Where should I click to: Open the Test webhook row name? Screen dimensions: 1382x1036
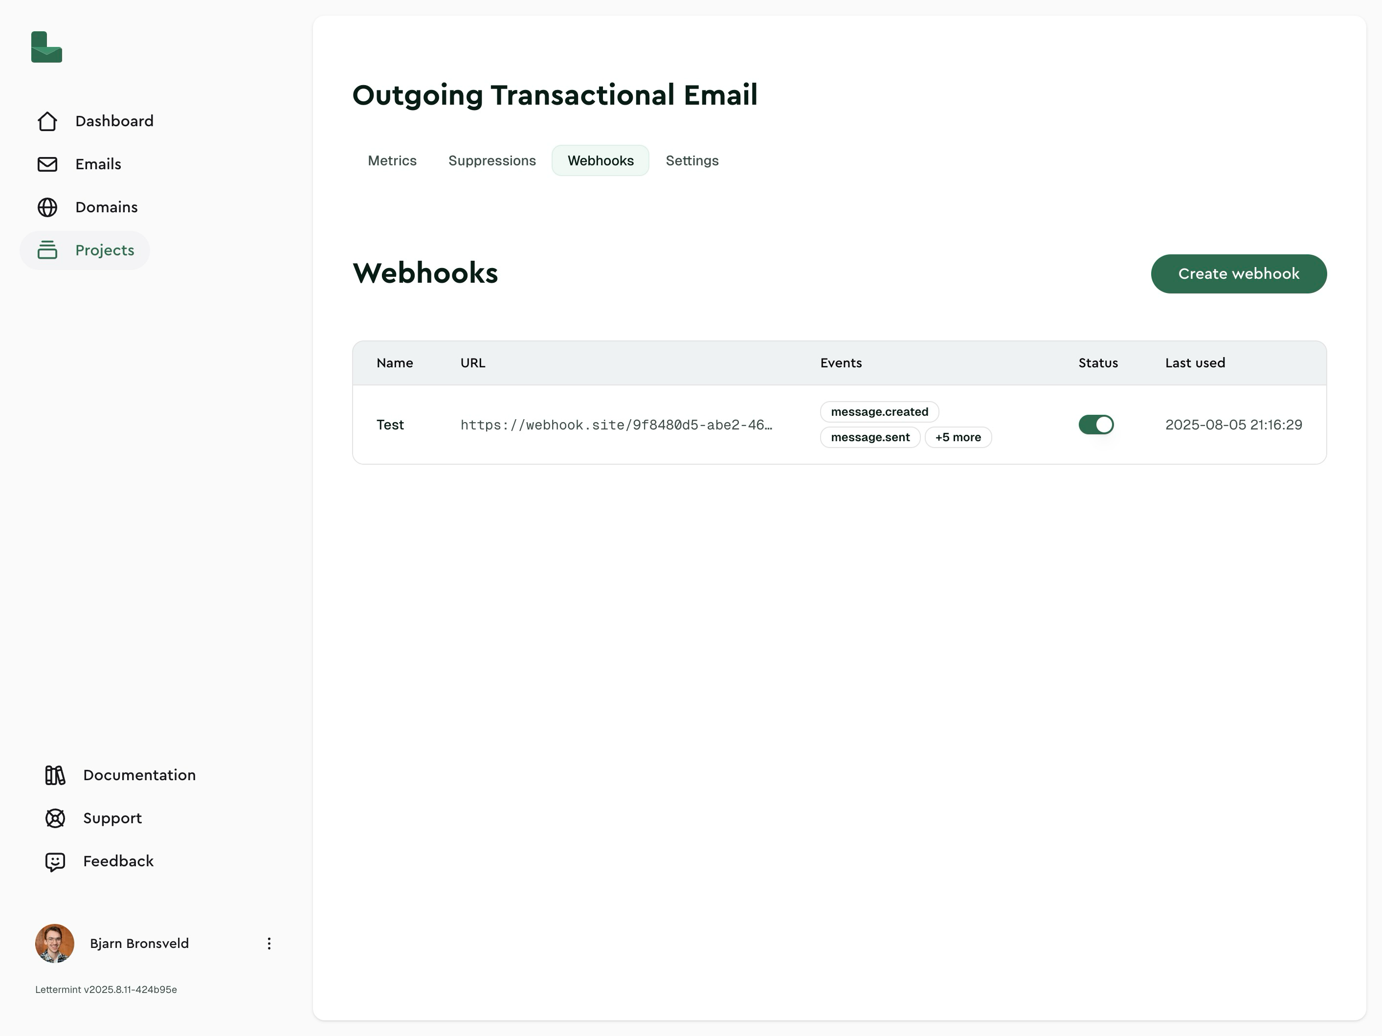[390, 425]
